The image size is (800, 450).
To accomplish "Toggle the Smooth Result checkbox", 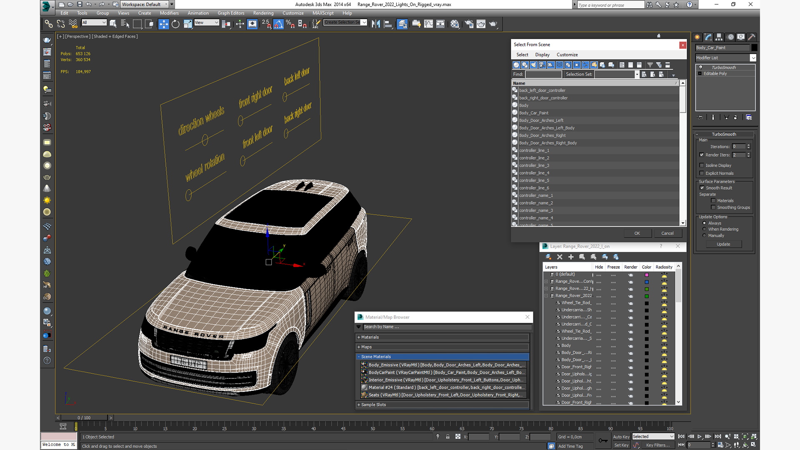I will pyautogui.click(x=702, y=188).
